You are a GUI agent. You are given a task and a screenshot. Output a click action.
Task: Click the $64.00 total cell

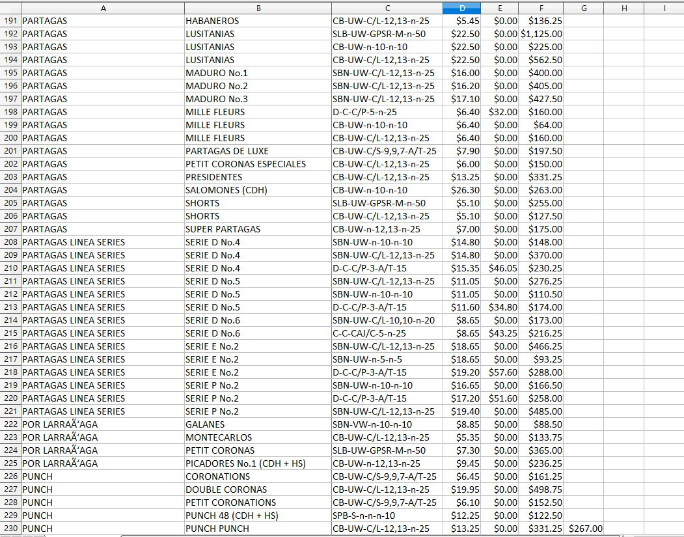pyautogui.click(x=541, y=125)
